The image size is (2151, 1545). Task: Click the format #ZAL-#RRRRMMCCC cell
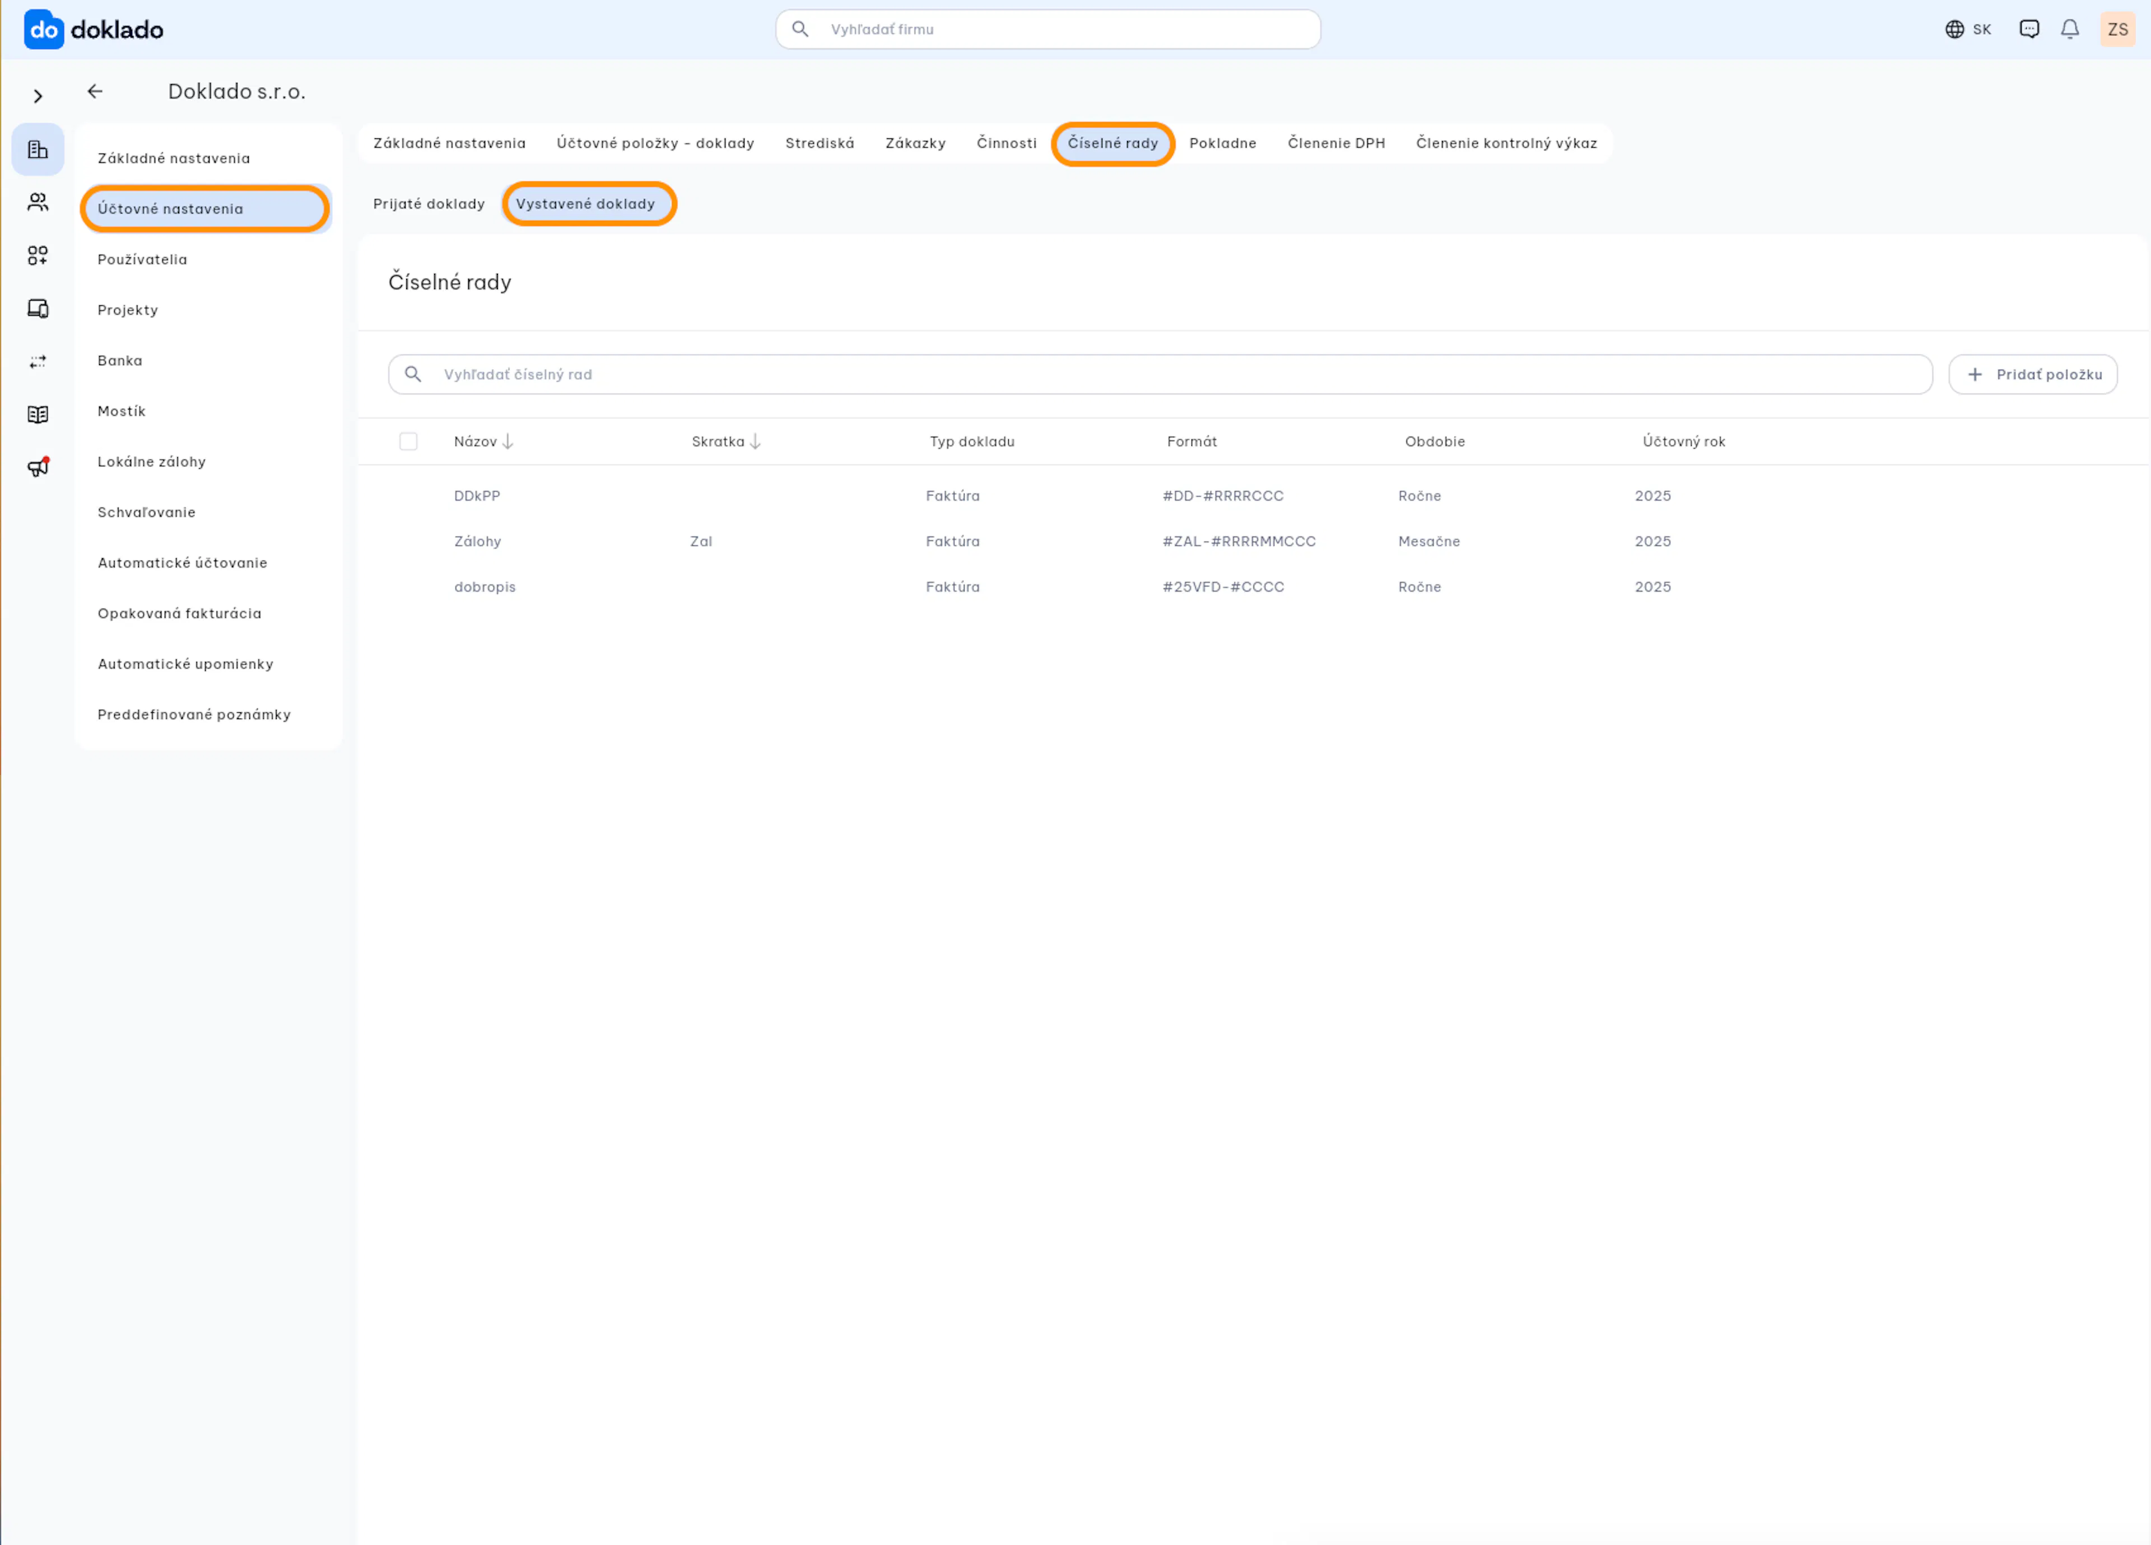click(1239, 541)
